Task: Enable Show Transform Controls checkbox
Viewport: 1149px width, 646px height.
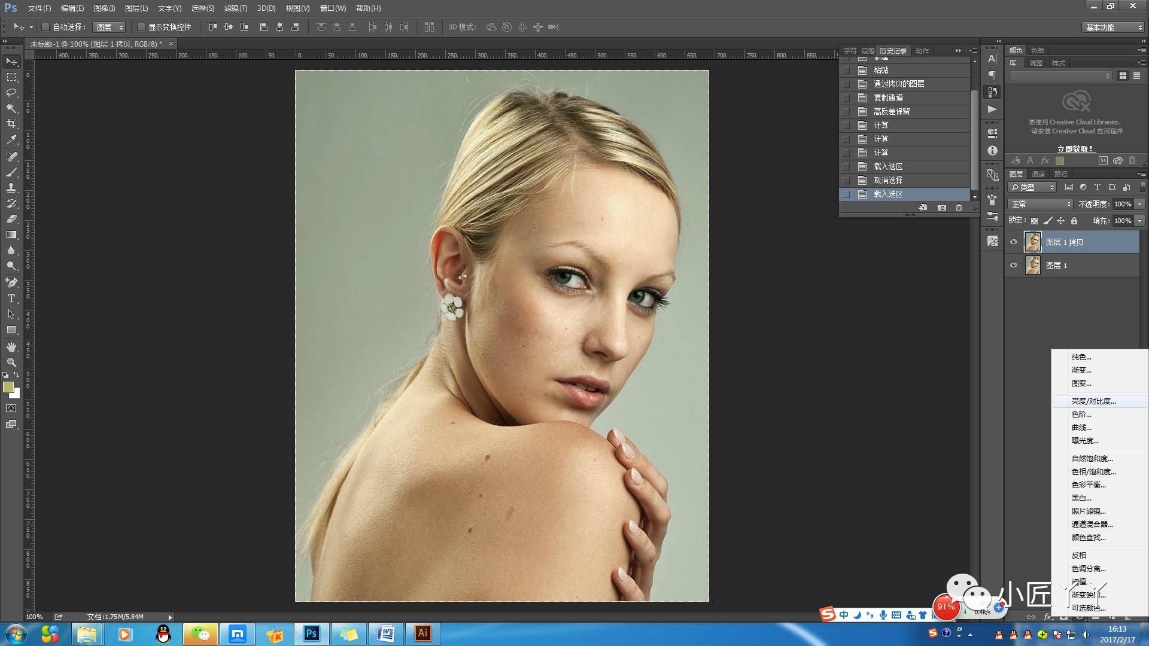Action: coord(141,27)
